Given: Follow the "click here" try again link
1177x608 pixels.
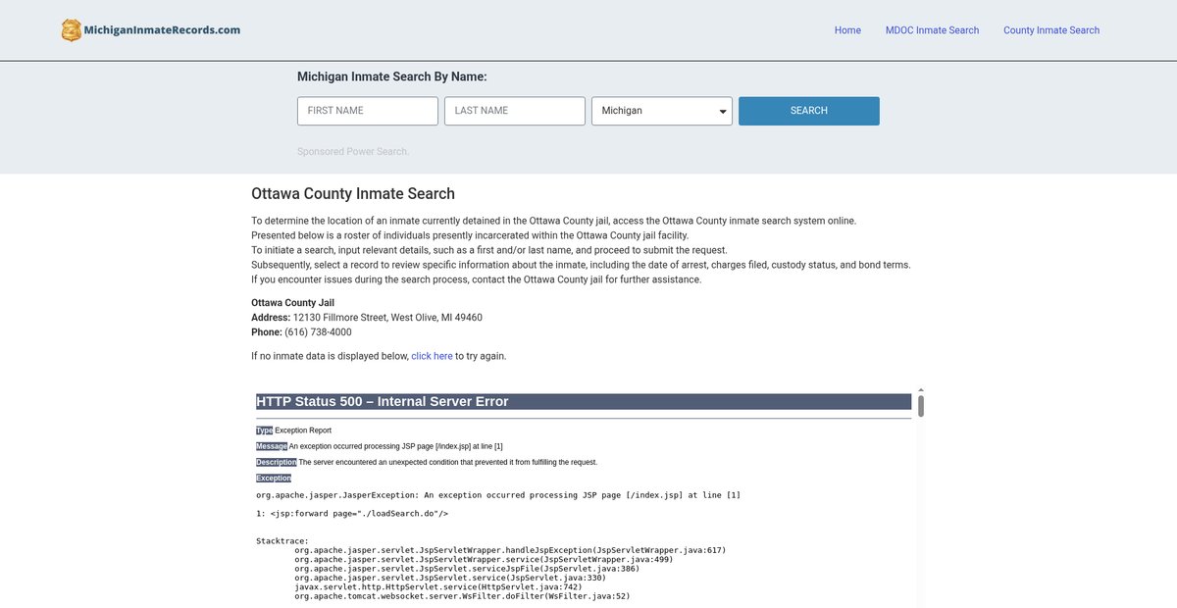Looking at the screenshot, I should click(432, 356).
